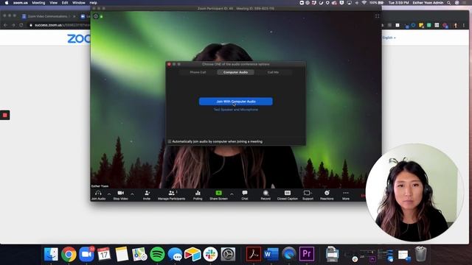Open Edit menu in menu bar

click(65, 3)
